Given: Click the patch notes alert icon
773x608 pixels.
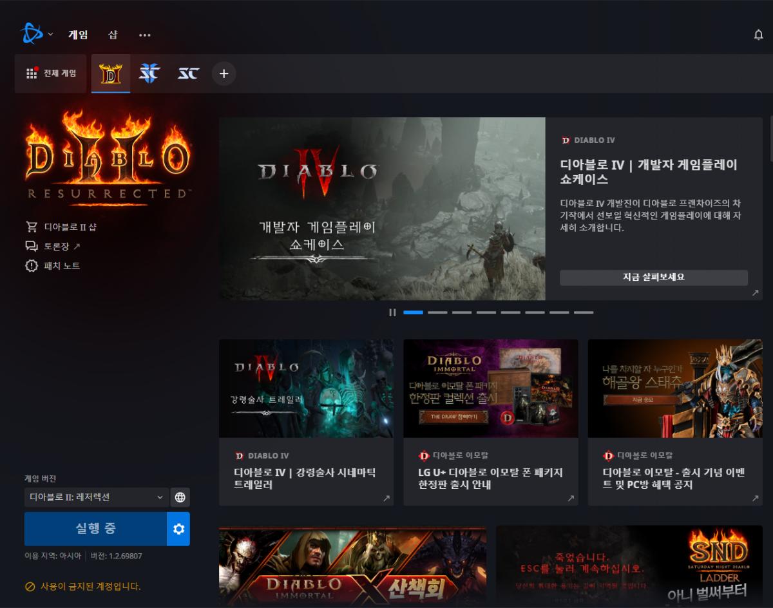Looking at the screenshot, I should click(32, 265).
